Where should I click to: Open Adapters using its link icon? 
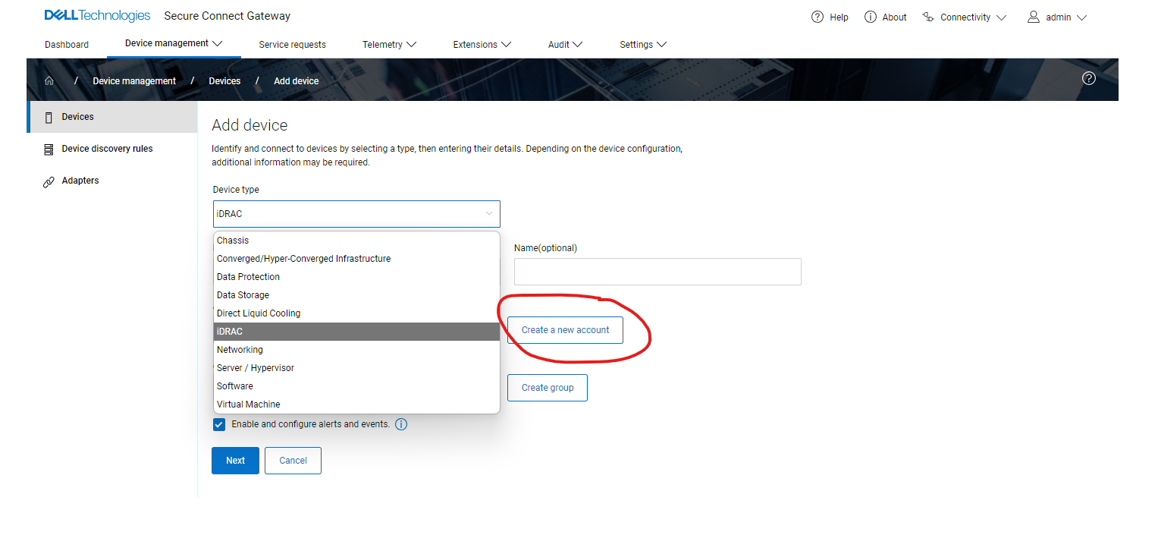(x=48, y=181)
